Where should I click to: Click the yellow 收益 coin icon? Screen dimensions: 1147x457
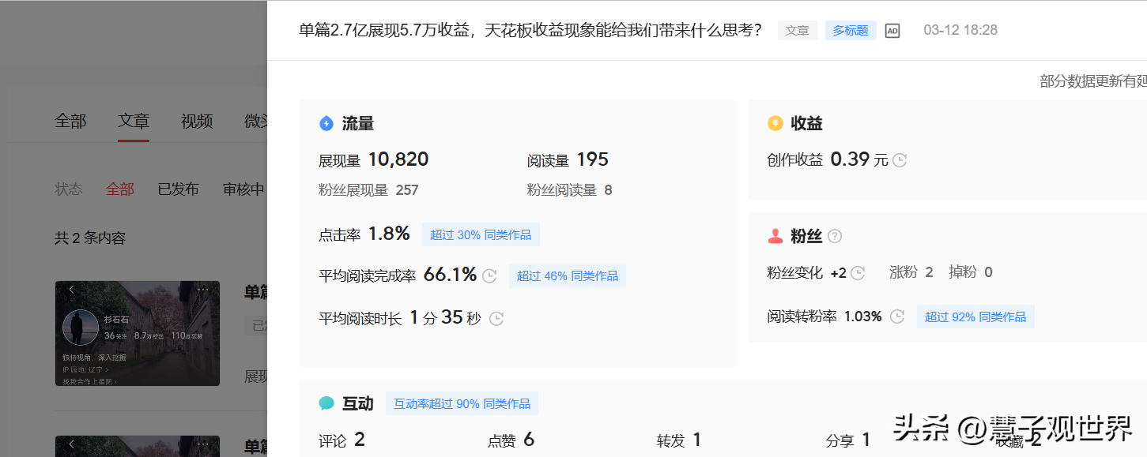[x=775, y=123]
